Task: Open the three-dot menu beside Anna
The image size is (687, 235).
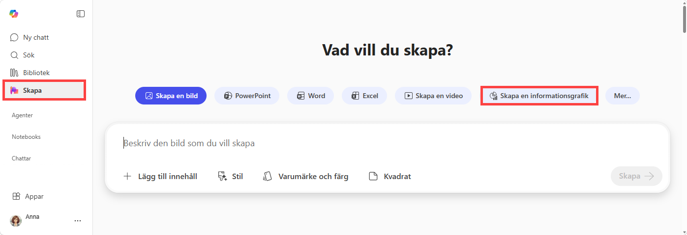Action: (x=78, y=221)
